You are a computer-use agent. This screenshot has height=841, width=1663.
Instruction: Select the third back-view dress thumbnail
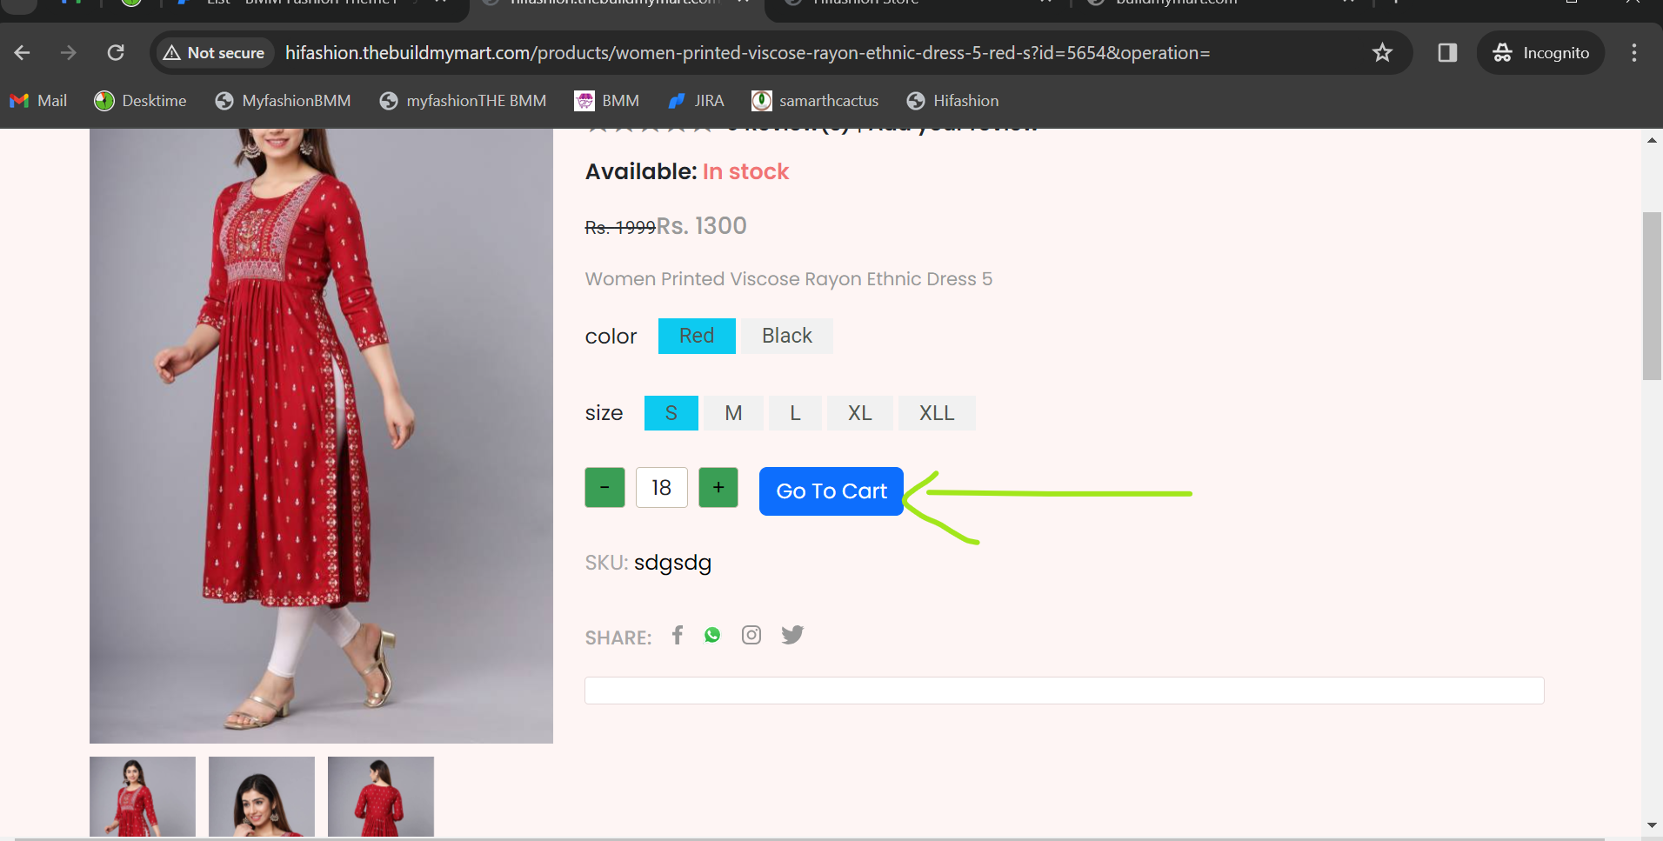tap(381, 797)
